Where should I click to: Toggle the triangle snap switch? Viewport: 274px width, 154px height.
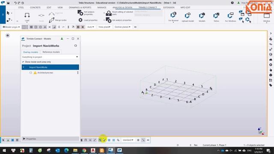(x=45, y=27)
